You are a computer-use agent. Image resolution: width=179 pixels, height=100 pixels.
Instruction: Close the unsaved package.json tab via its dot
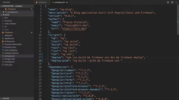(x=67, y=2)
